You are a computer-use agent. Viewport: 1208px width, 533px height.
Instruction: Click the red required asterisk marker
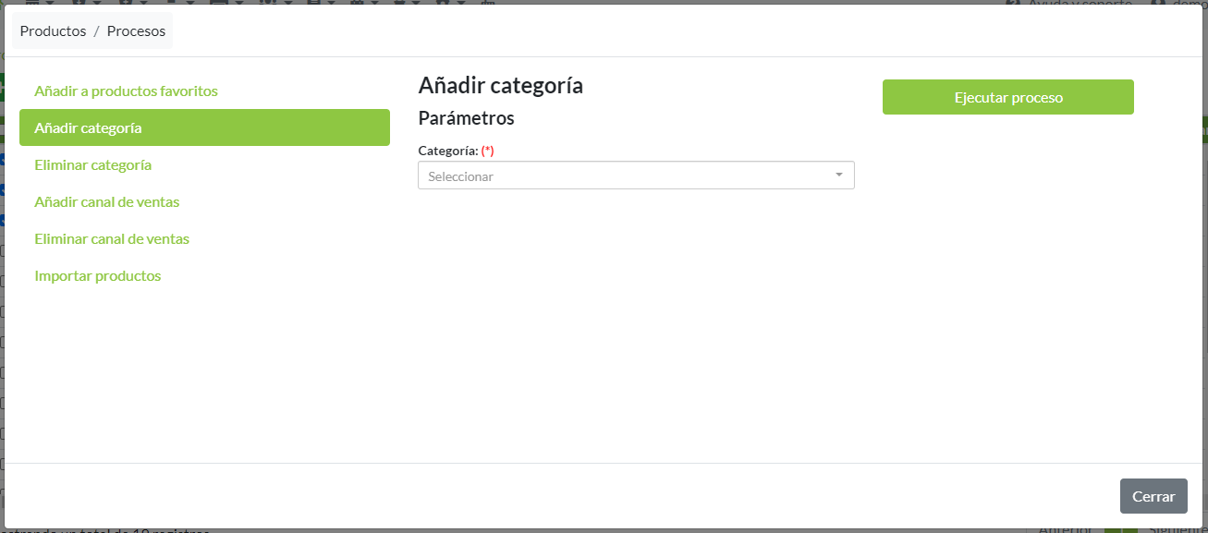pos(488,151)
